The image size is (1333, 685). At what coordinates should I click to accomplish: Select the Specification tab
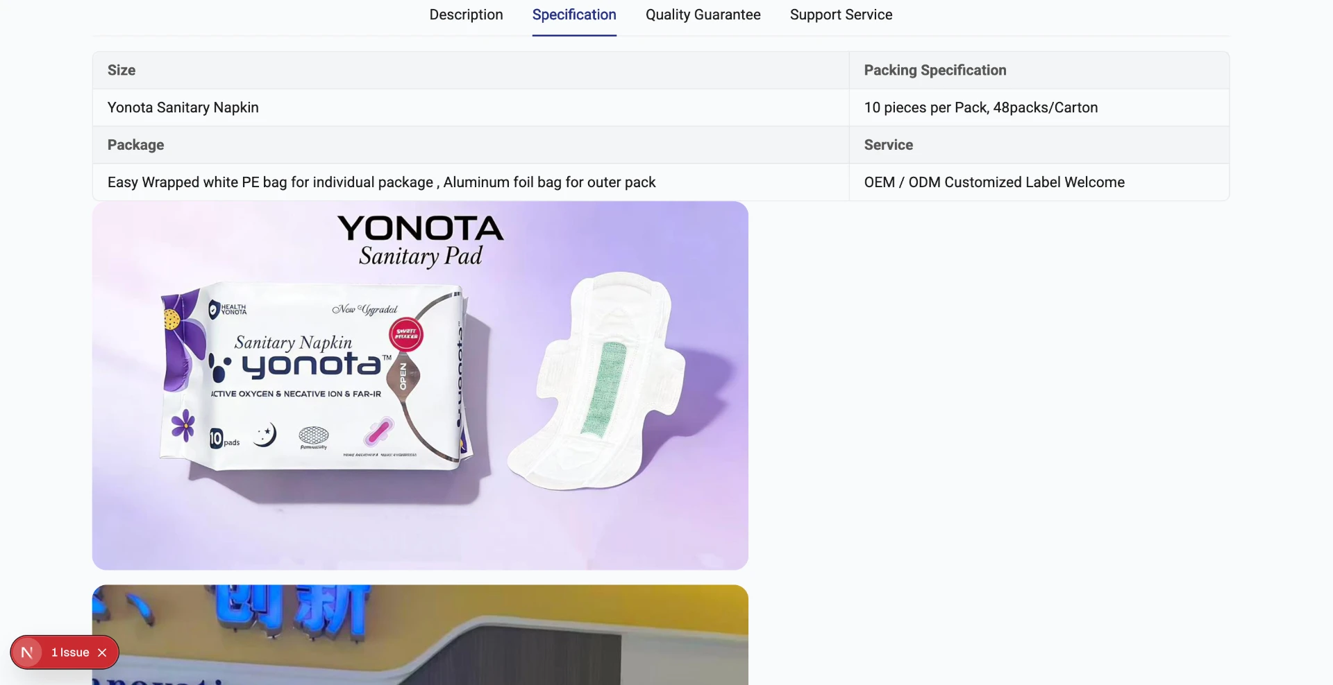pyautogui.click(x=574, y=15)
